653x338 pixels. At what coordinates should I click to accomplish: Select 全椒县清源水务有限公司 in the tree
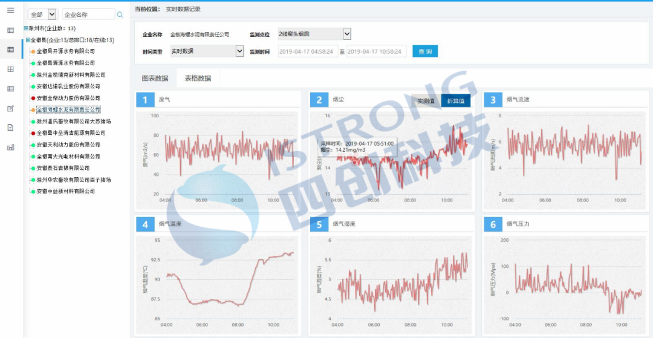tap(65, 63)
